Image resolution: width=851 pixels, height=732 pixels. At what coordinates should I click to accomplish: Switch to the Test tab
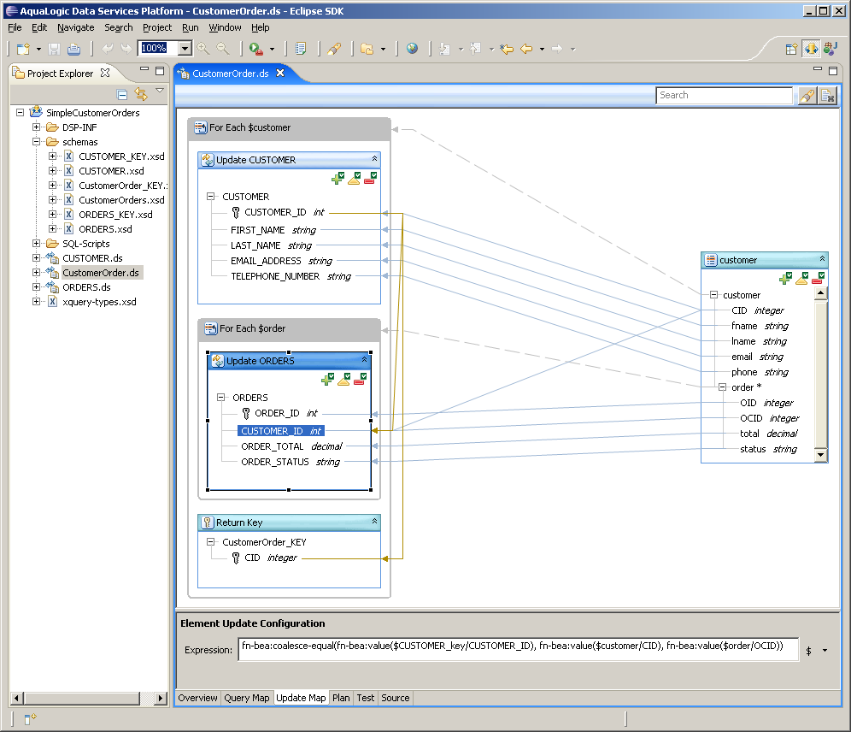pos(365,698)
